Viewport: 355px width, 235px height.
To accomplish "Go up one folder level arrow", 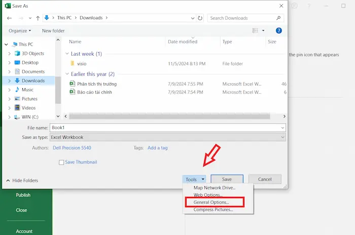I will point(38,18).
